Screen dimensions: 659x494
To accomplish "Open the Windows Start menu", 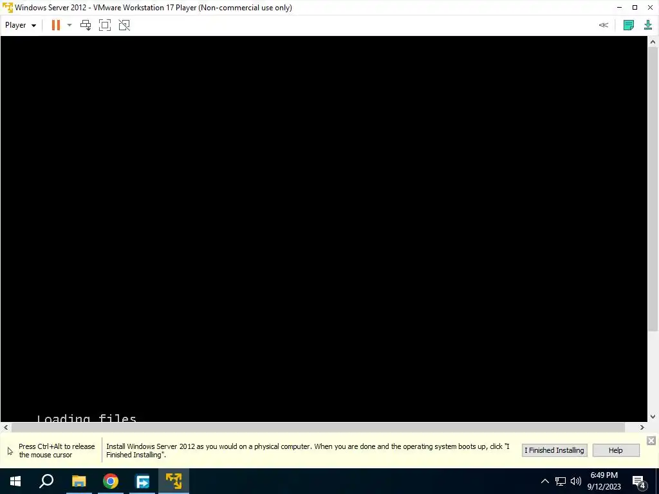I will tap(15, 481).
